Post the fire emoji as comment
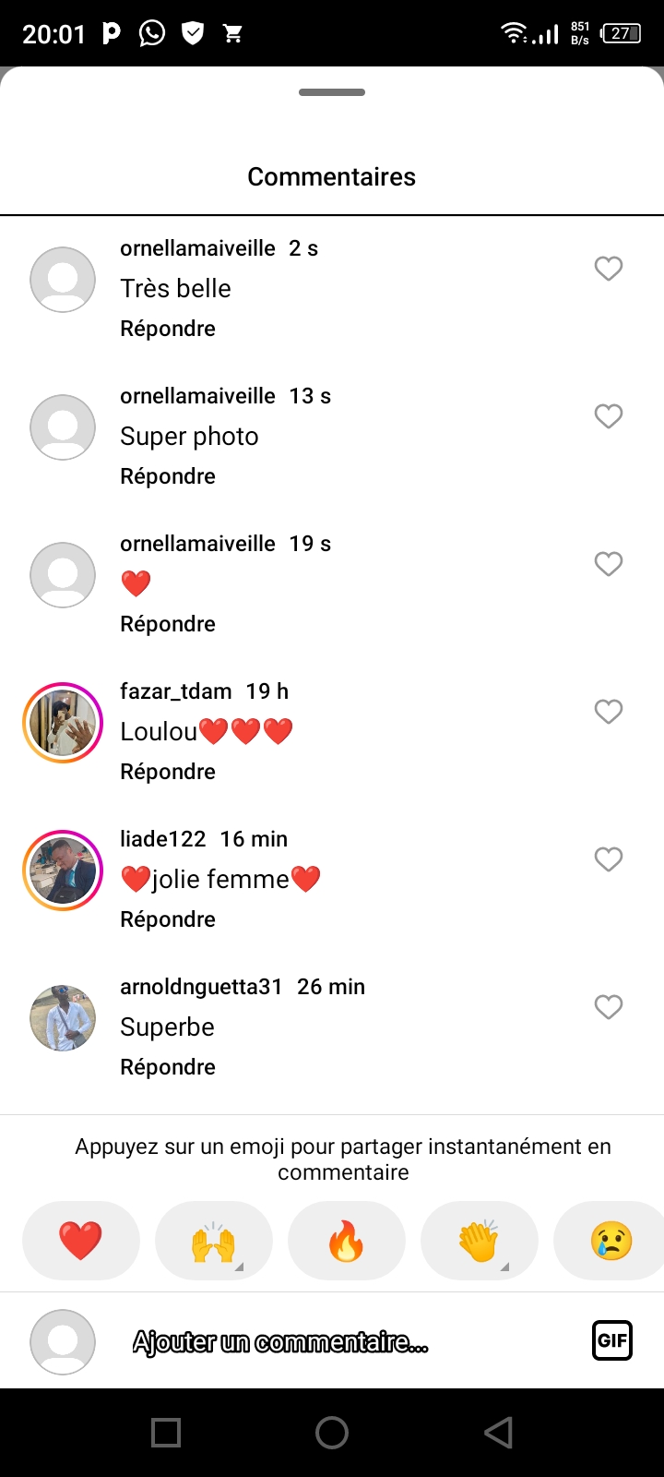 (347, 1240)
